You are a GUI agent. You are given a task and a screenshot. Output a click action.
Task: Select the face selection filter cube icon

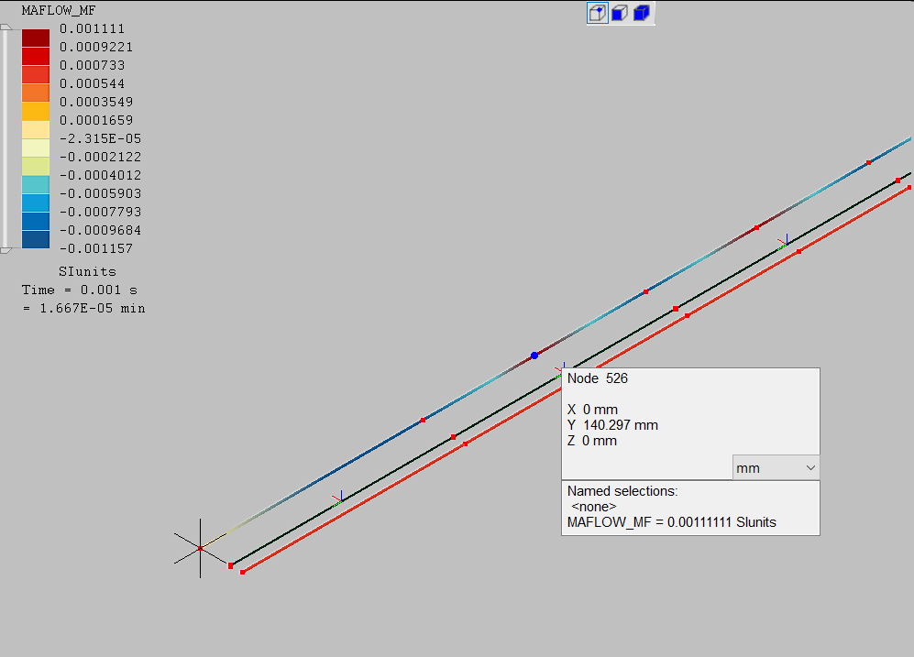tap(620, 13)
